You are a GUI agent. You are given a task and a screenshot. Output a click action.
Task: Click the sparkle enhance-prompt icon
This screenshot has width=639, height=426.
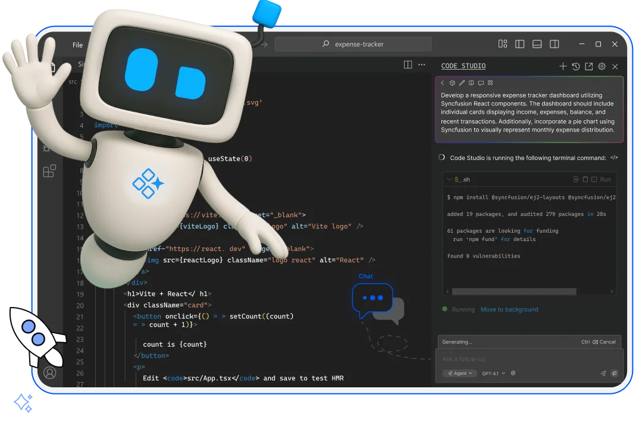(603, 373)
